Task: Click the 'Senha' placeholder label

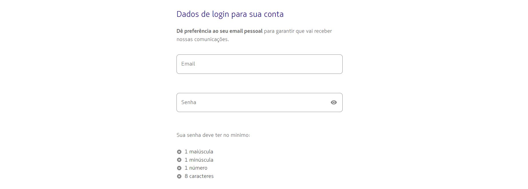Action: point(188,102)
